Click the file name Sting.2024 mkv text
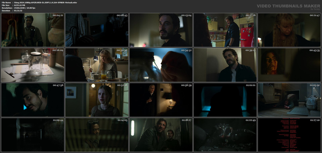Viewport: 322px width, 153px height. tap(46, 3)
